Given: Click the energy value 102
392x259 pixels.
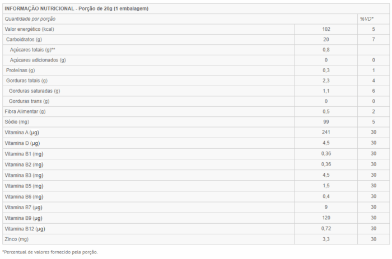Looking at the screenshot, I should [x=326, y=29].
